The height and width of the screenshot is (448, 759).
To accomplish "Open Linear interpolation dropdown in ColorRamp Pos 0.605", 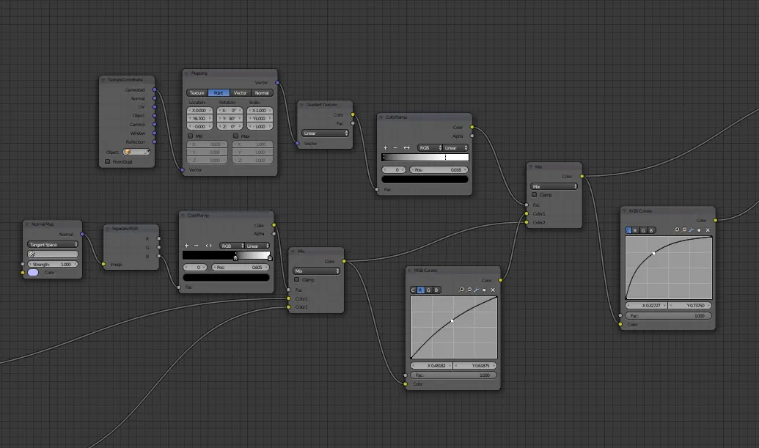I will (x=257, y=246).
